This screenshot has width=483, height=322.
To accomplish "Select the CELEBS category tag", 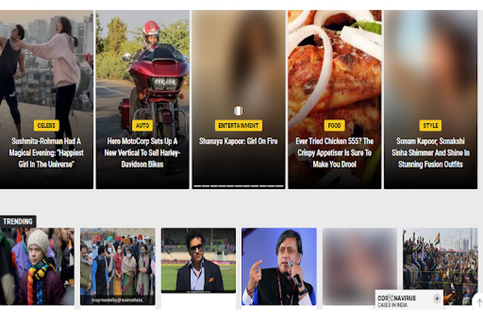I will (46, 126).
